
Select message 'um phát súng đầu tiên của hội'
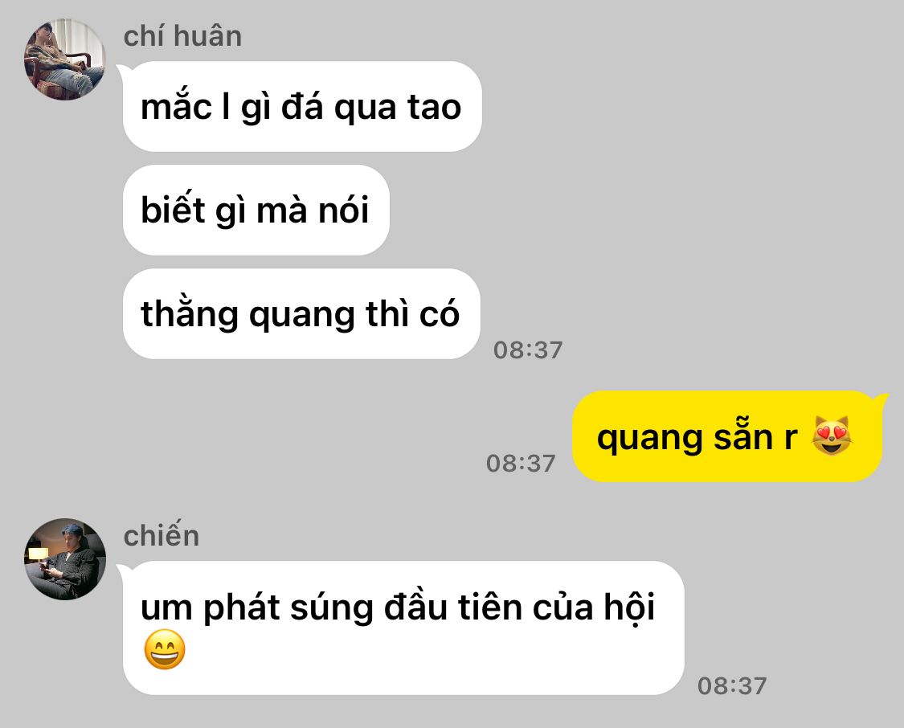pos(403,628)
